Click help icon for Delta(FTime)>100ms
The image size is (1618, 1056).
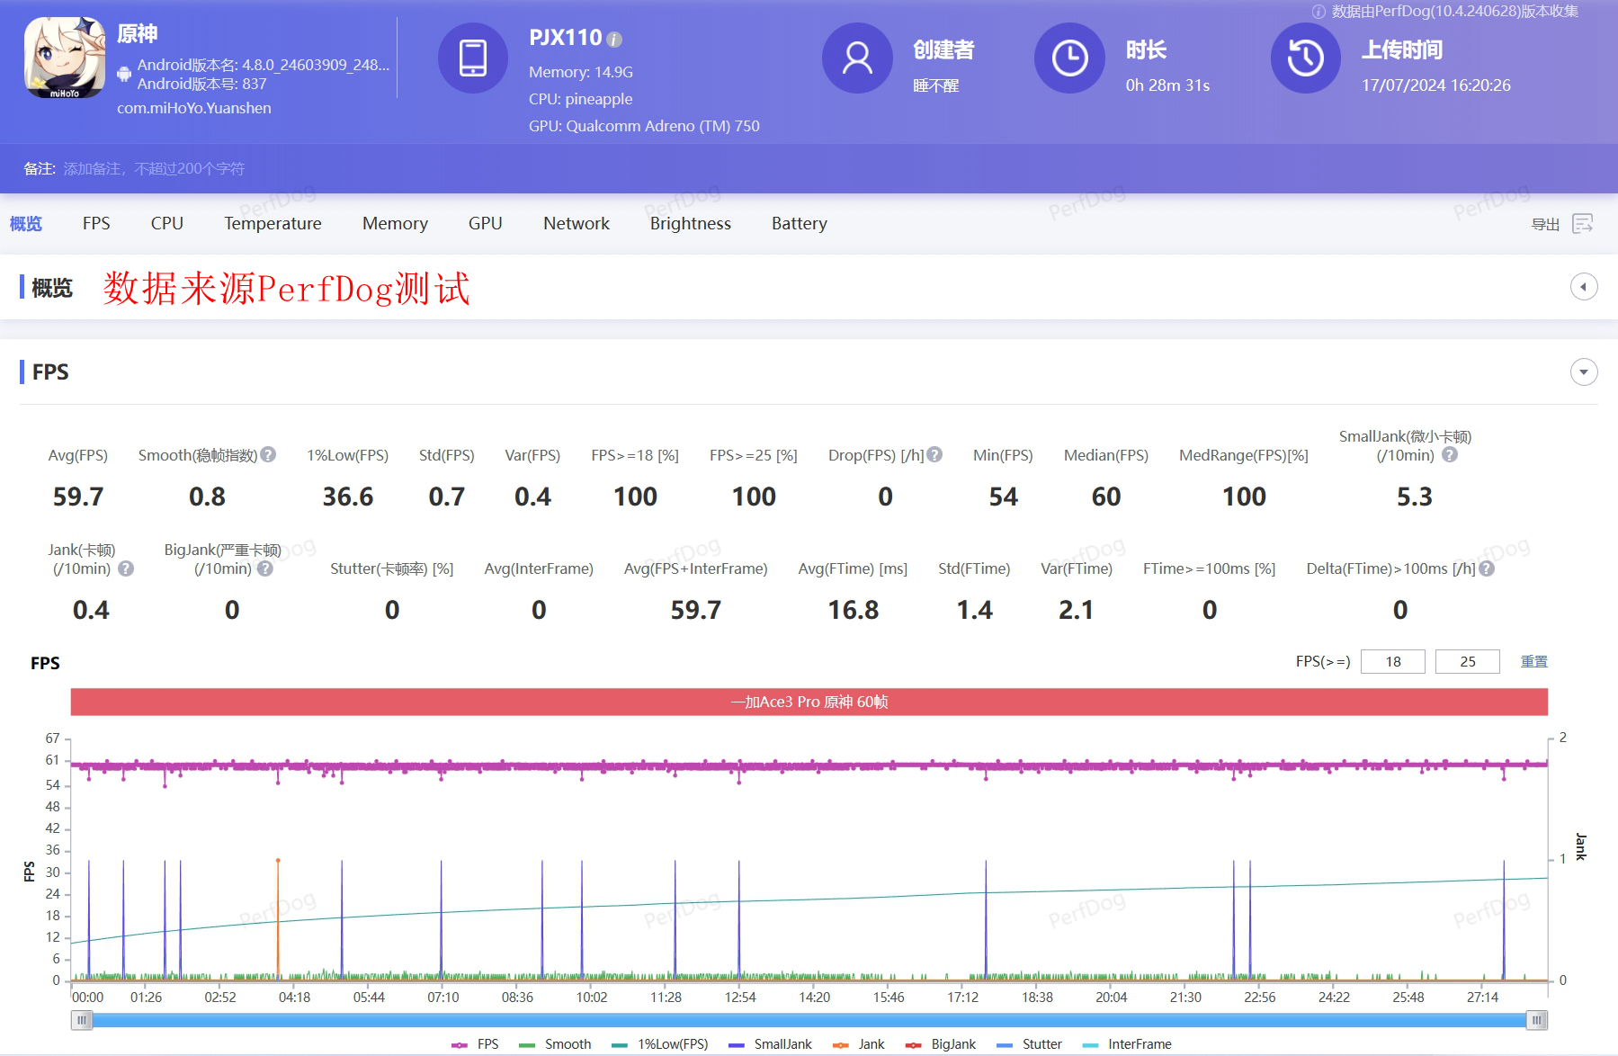click(x=1487, y=568)
